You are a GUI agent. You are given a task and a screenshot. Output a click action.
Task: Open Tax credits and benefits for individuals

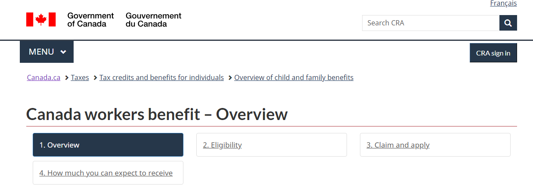(x=161, y=77)
